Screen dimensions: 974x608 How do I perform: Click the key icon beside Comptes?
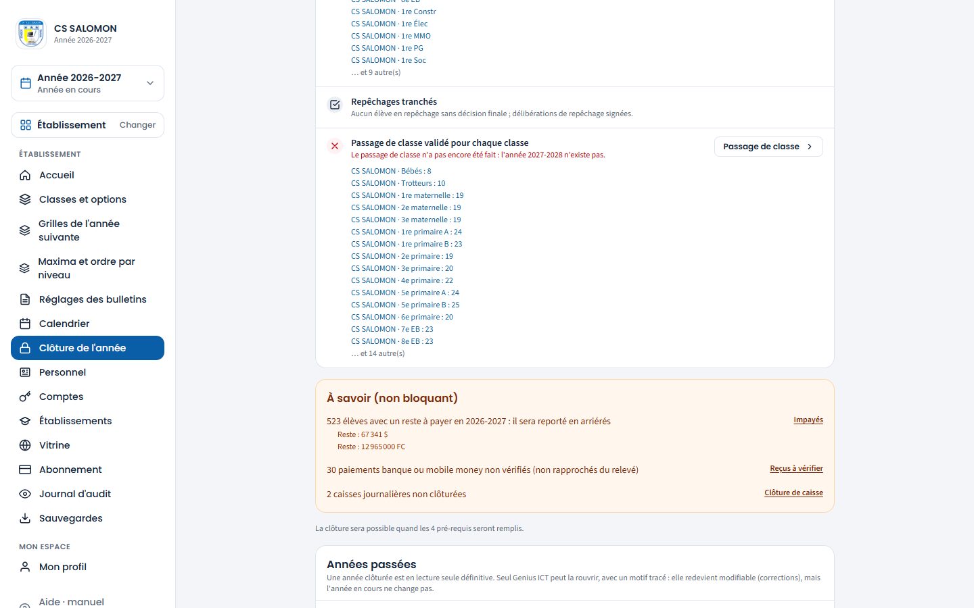25,397
